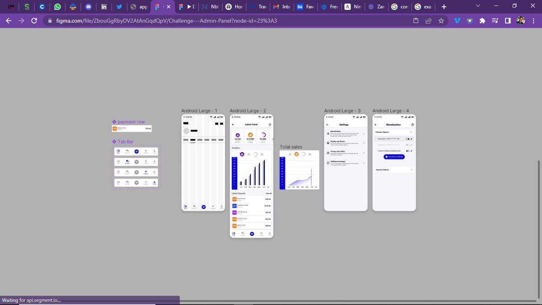Open settings gear in Admin Panel frame

[x=270, y=124]
